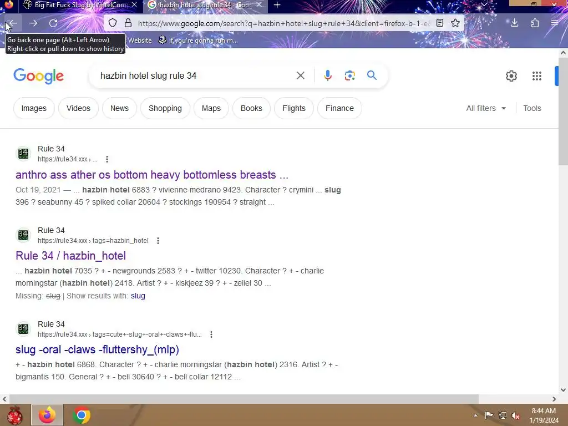Expand the list all tabs chevron
The image size is (568, 426).
coord(484,4)
